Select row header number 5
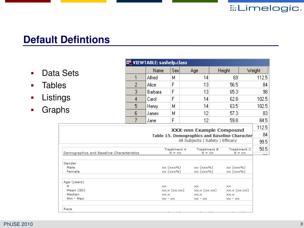This screenshot has height=228, width=304. [x=136, y=106]
